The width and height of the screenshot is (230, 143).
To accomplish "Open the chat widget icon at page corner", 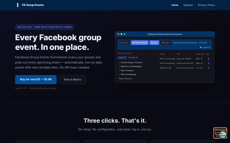I will click(220, 133).
